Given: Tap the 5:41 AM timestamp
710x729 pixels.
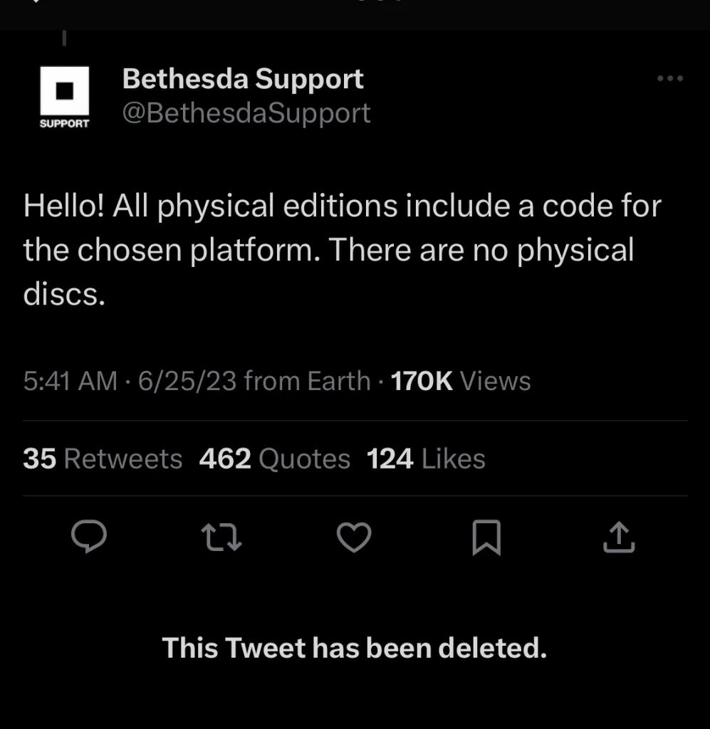Looking at the screenshot, I should [70, 382].
